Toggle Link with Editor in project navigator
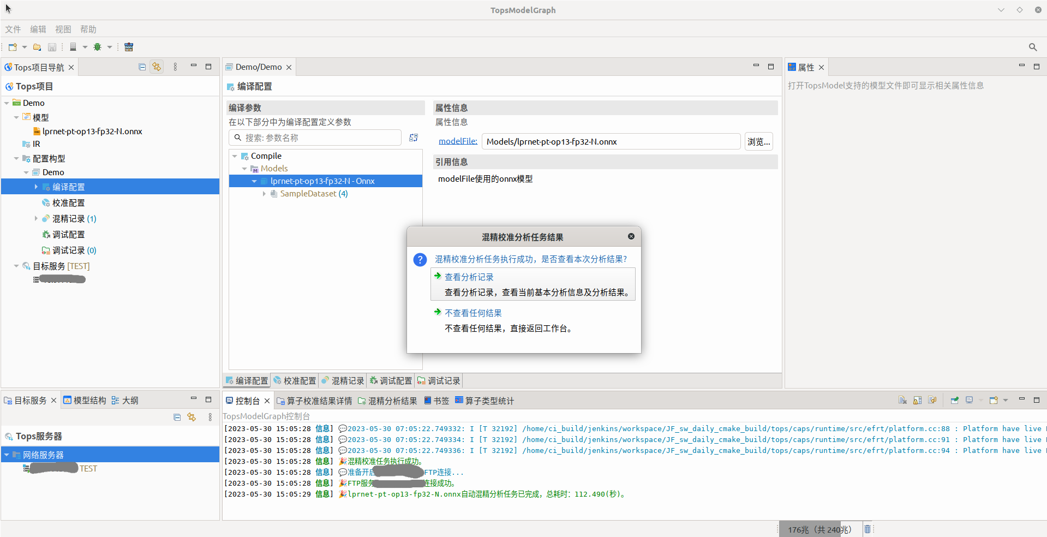This screenshot has width=1047, height=537. point(157,67)
